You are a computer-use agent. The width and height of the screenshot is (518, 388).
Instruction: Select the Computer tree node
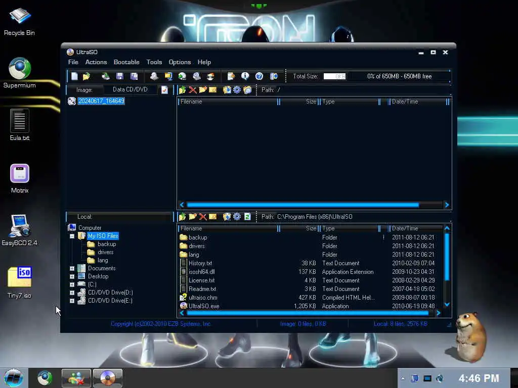coord(90,228)
